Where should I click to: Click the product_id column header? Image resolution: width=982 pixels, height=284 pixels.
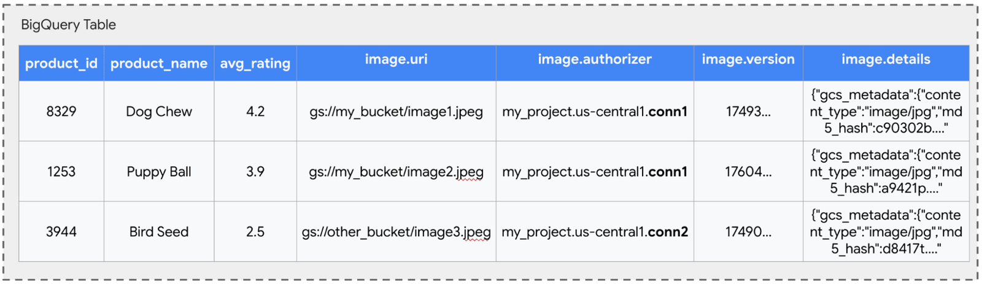tap(61, 63)
